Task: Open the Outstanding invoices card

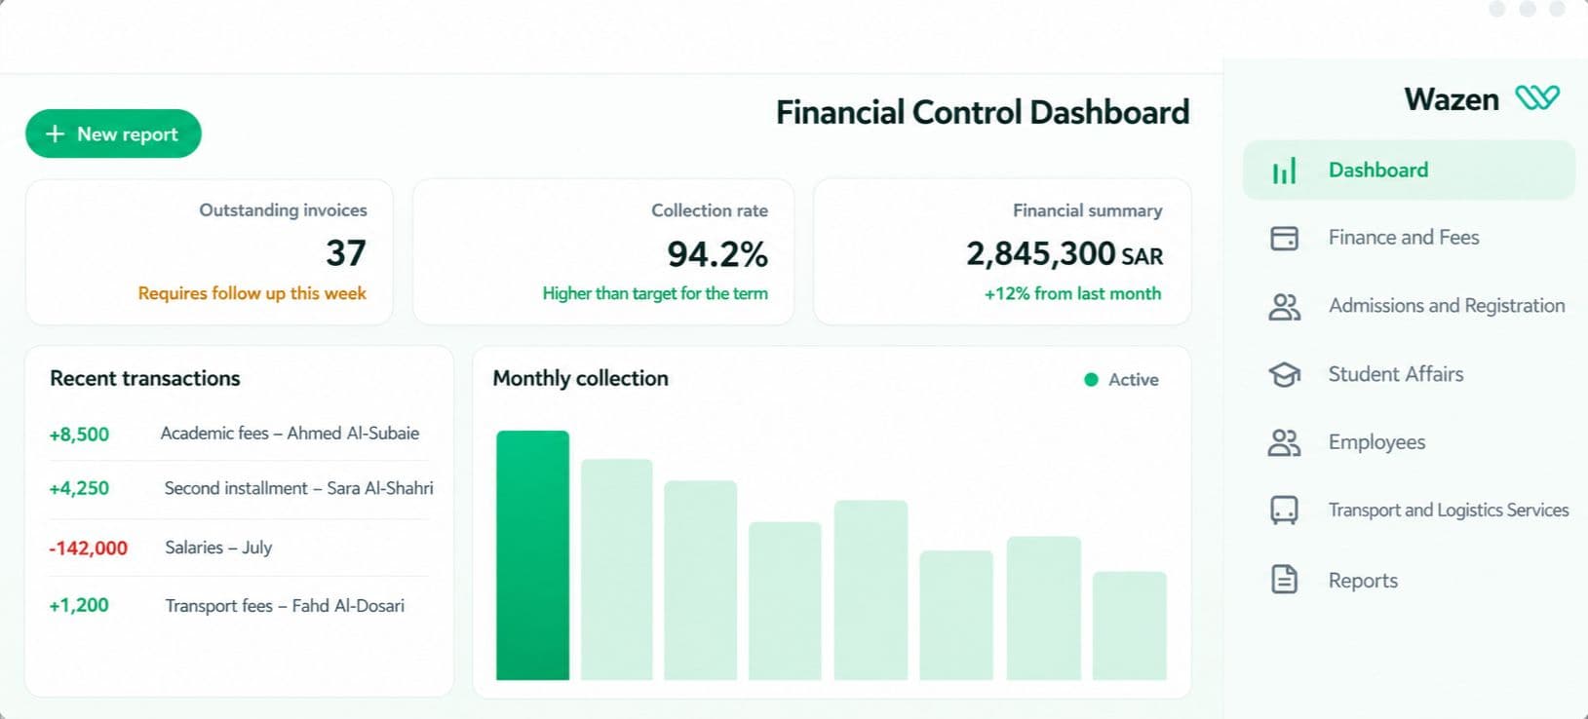Action: click(x=210, y=251)
